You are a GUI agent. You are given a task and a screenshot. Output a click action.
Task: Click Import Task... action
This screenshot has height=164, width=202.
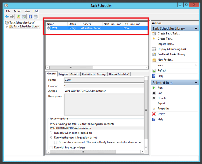[166, 44]
